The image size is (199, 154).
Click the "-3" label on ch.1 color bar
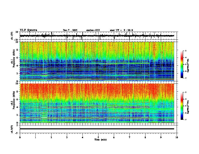[185, 51]
